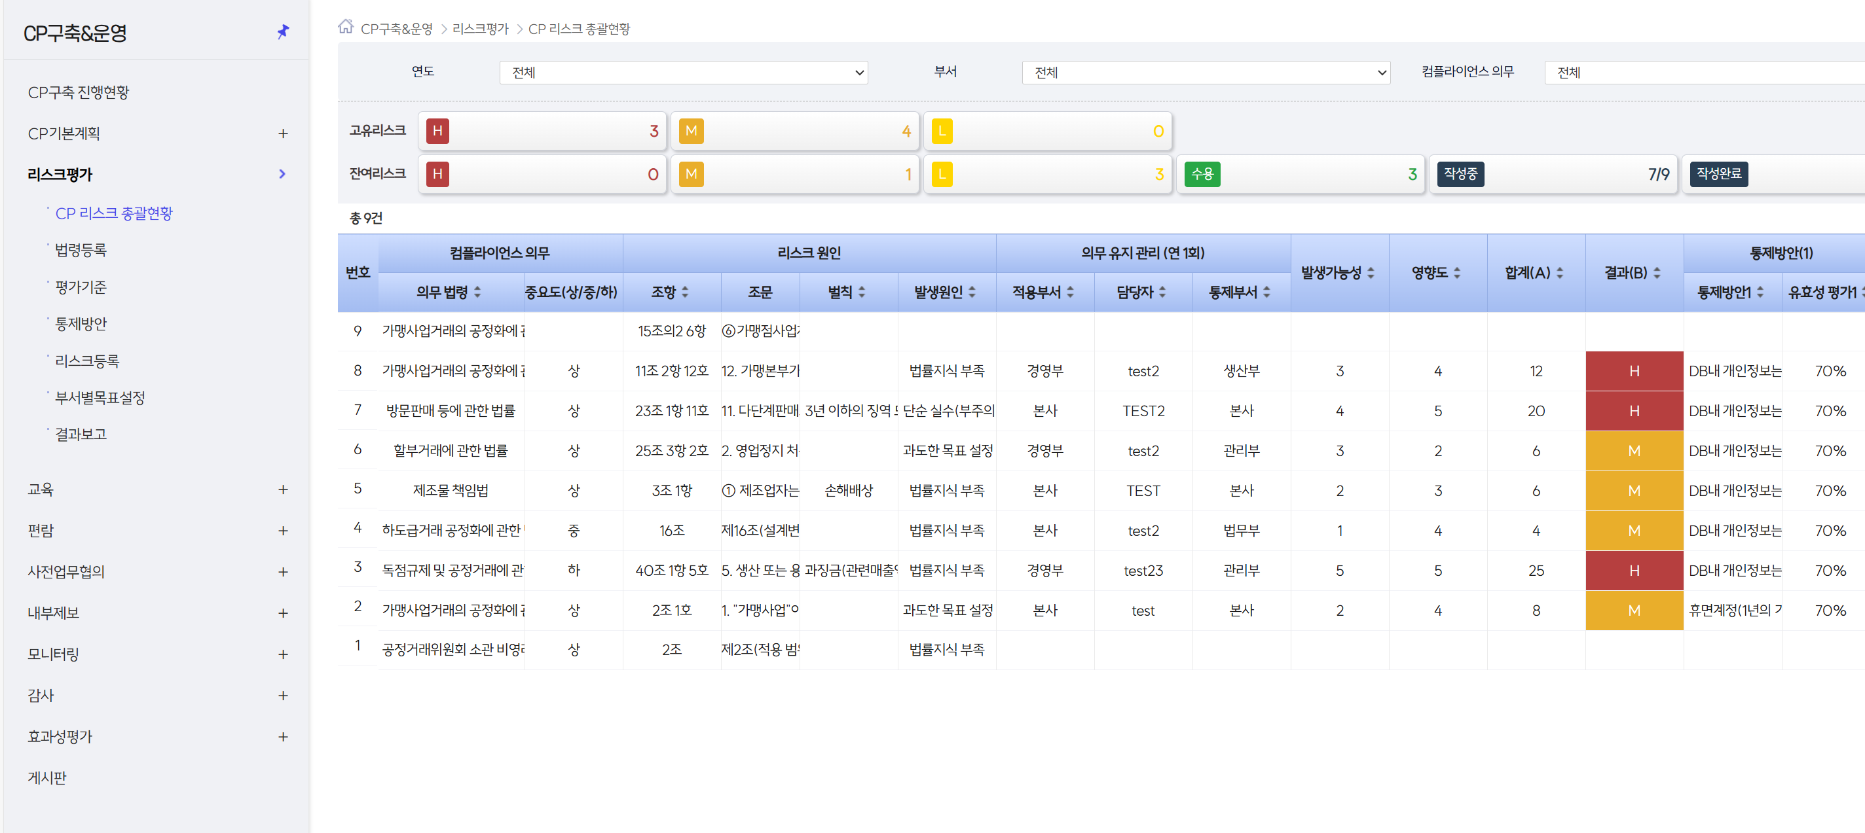
Task: Sort by 통제방안1 column arrows
Action: pyautogui.click(x=1760, y=292)
